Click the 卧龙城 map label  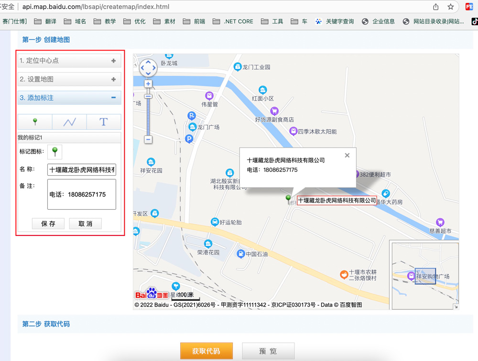point(169,63)
